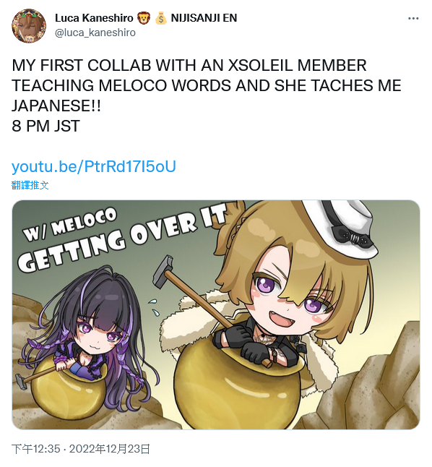Open Luca Kaneshiro's profile avatar

click(x=29, y=25)
